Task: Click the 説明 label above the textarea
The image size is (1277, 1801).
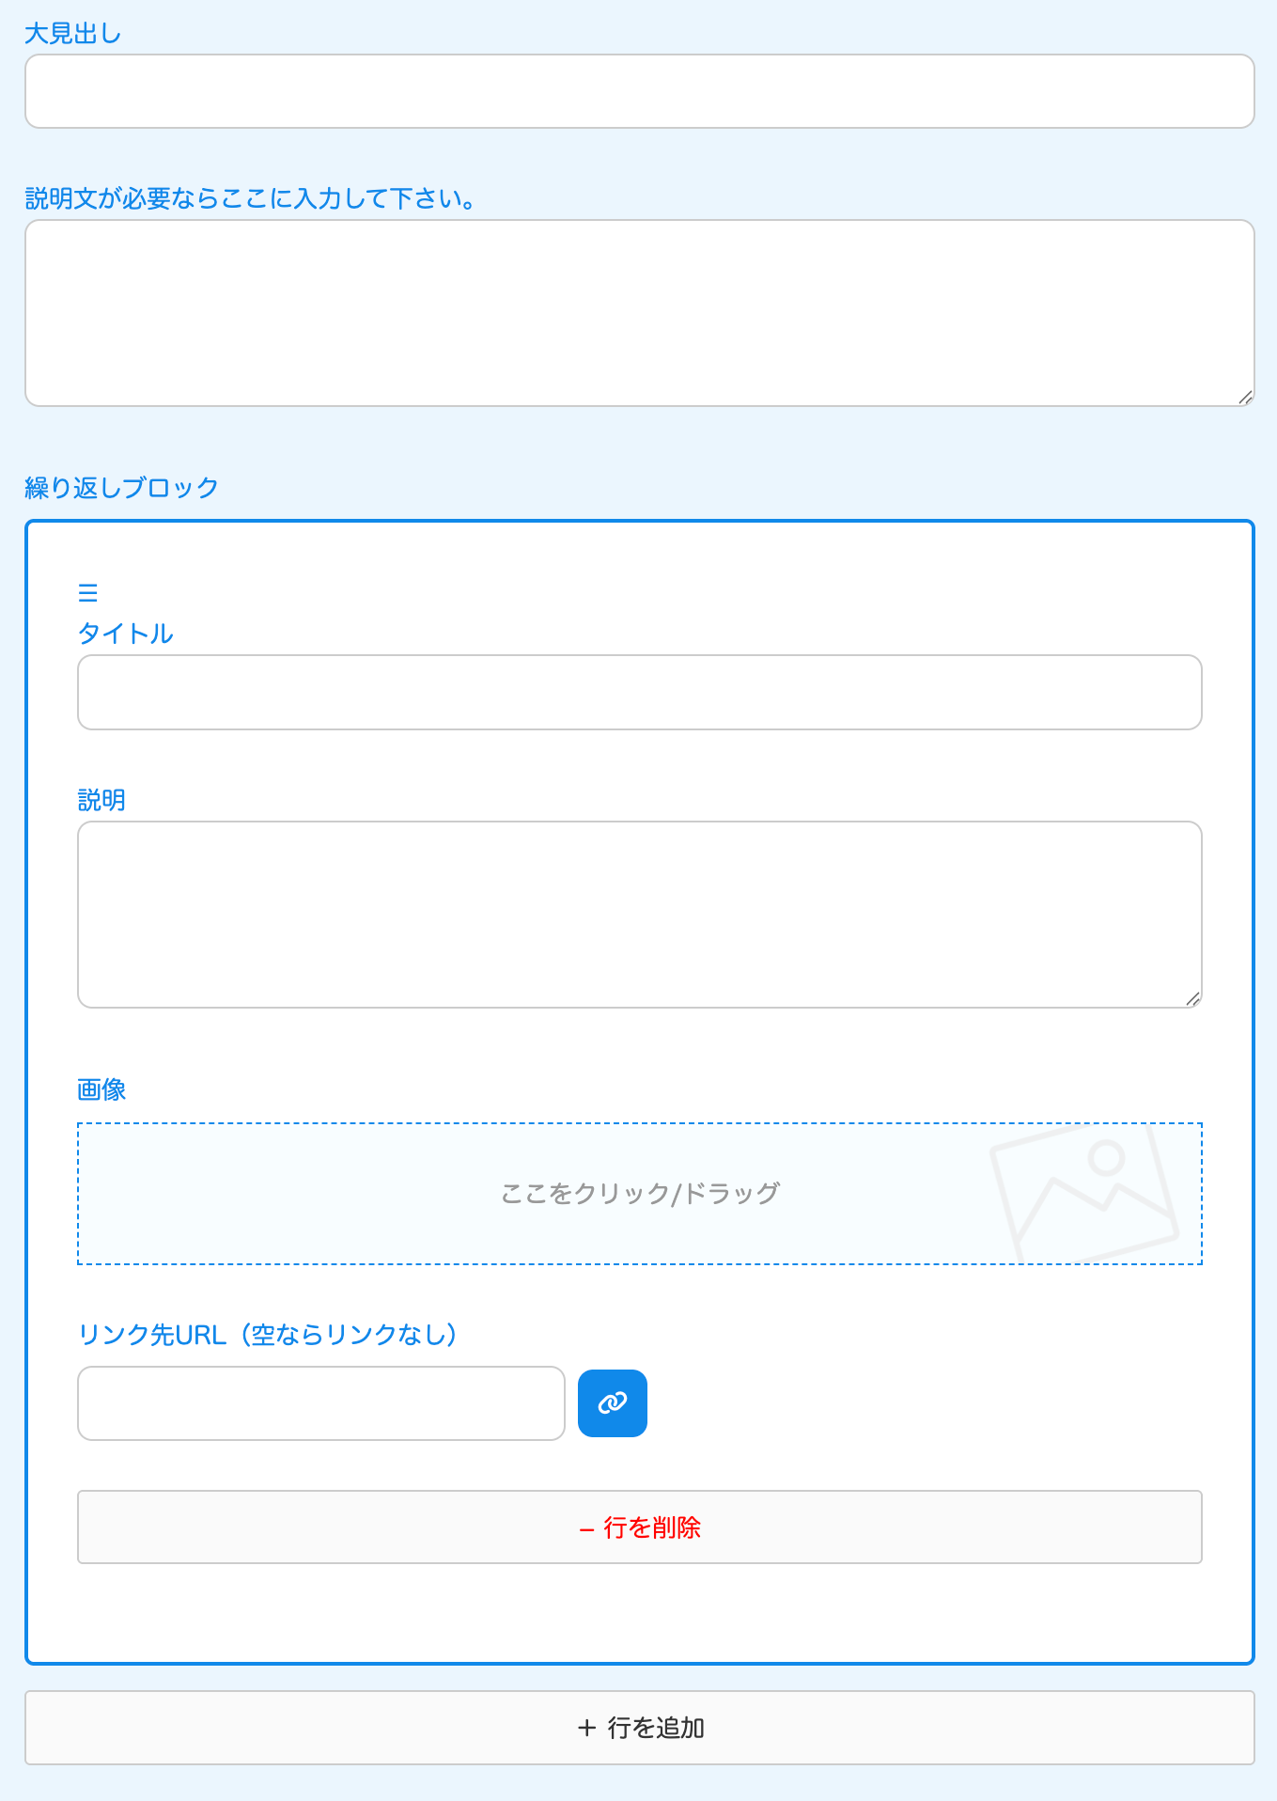Action: [101, 800]
